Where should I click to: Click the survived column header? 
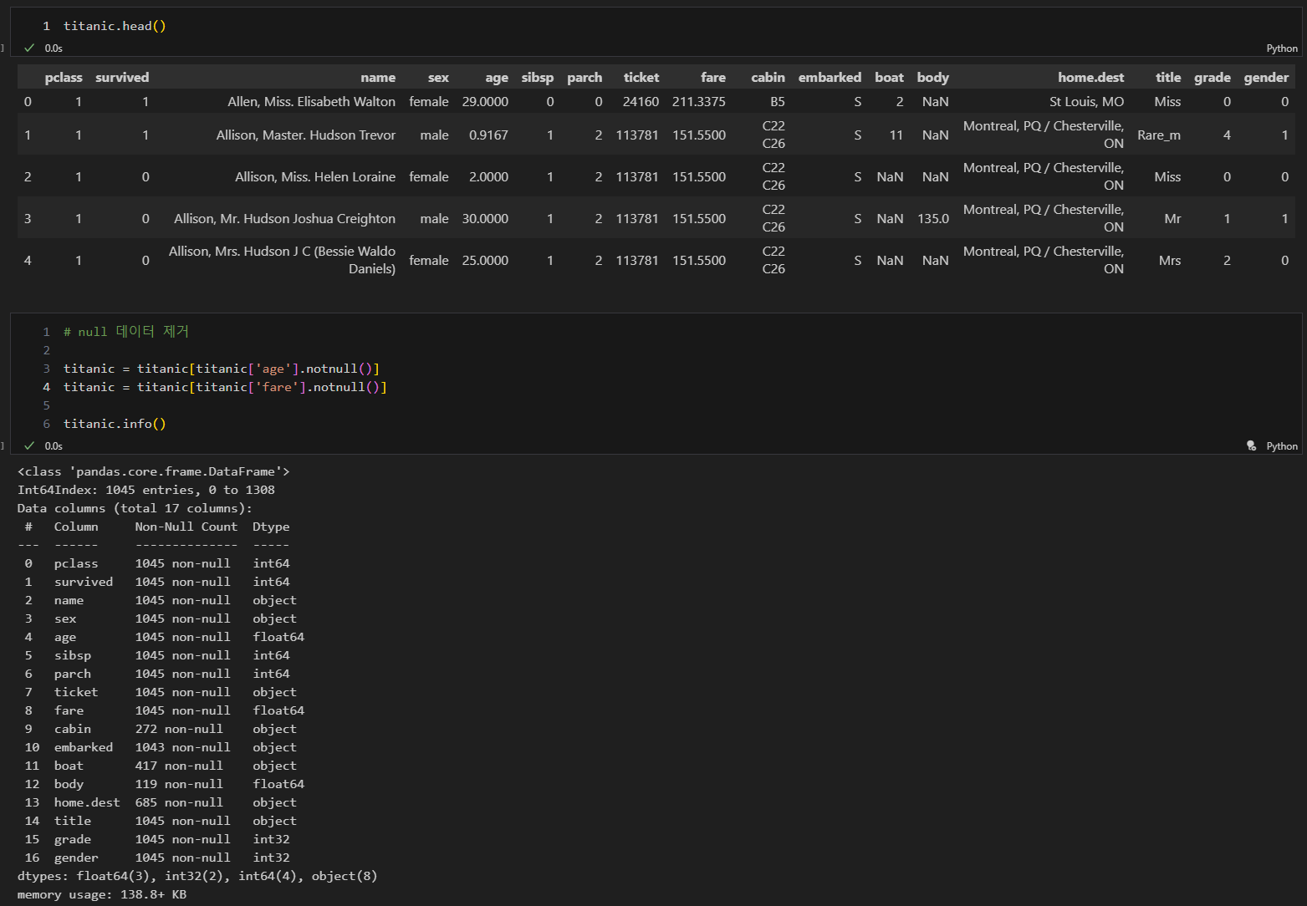click(122, 77)
